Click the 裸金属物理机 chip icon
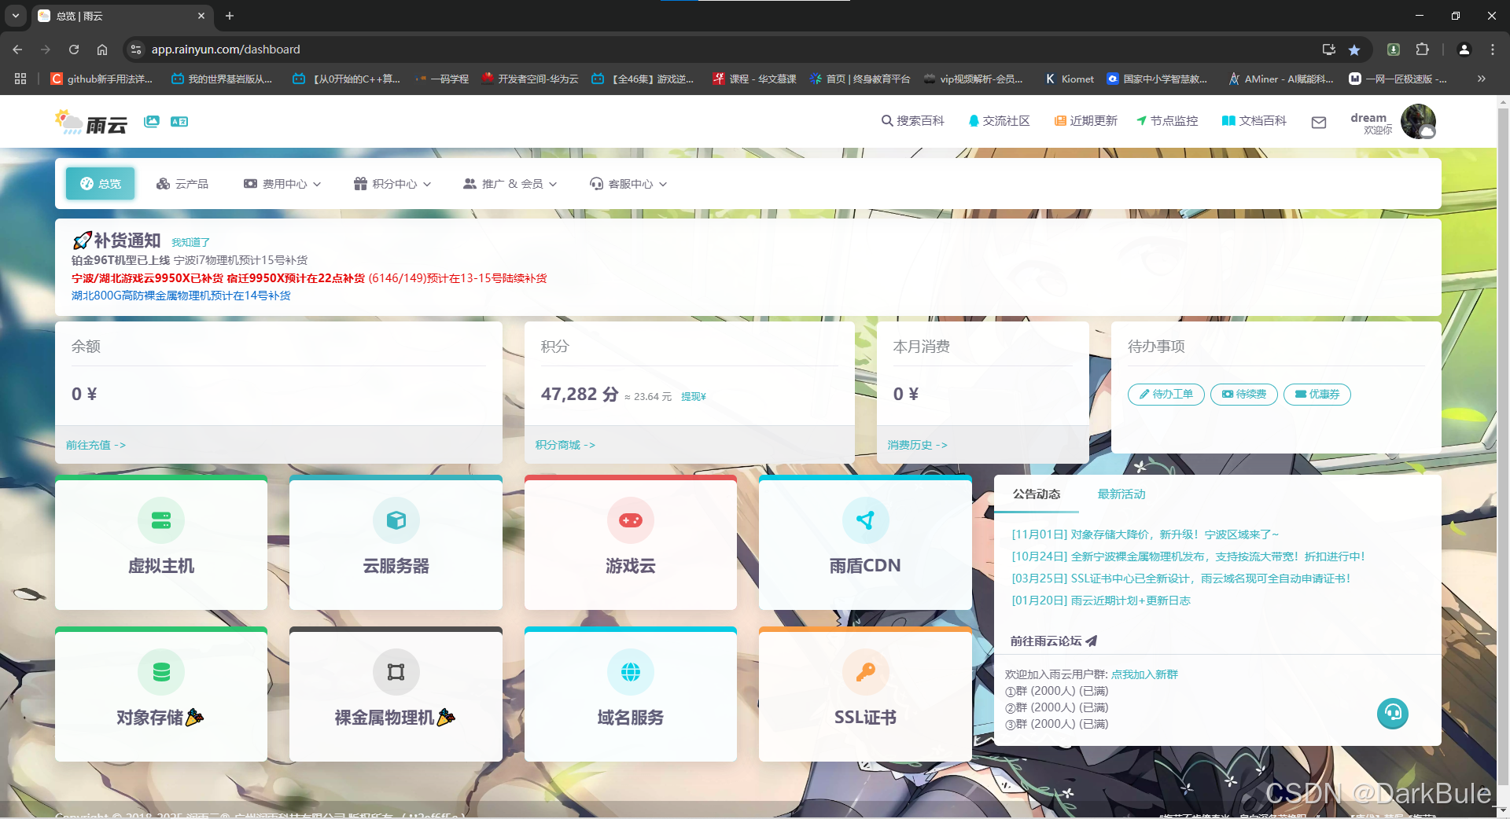 396,672
